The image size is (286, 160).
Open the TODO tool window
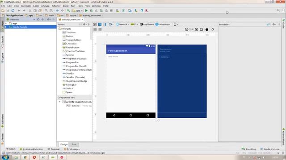11,149
